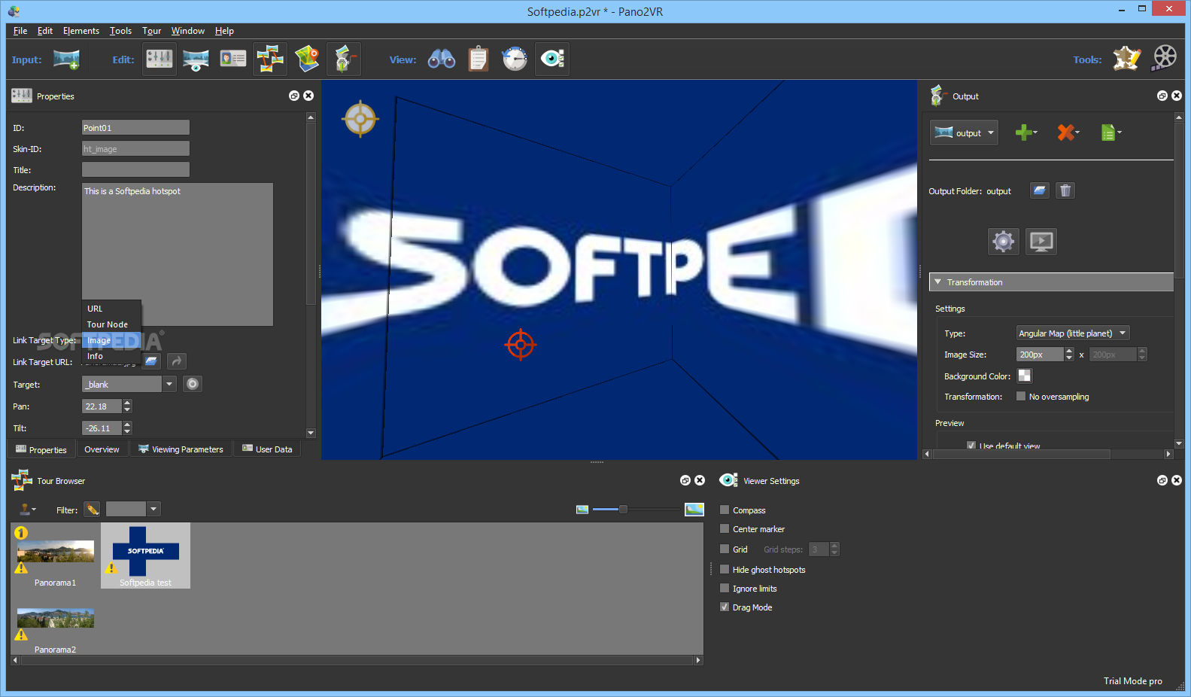Choose Tour Node link type
The image size is (1191, 697).
[111, 324]
